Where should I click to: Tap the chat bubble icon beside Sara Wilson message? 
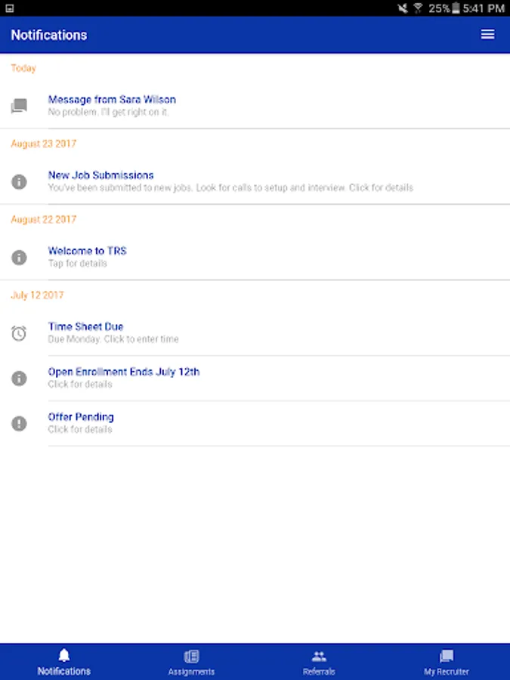[19, 106]
